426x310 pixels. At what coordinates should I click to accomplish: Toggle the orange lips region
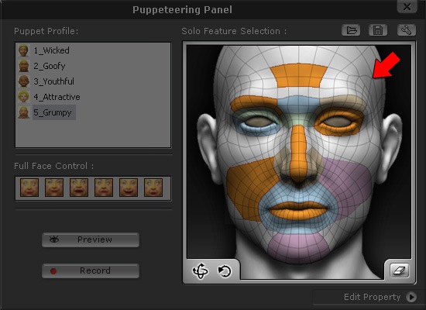tap(298, 210)
